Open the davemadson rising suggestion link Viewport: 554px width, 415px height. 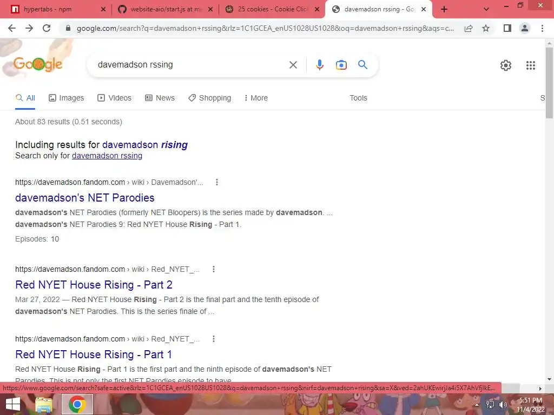pyautogui.click(x=145, y=145)
